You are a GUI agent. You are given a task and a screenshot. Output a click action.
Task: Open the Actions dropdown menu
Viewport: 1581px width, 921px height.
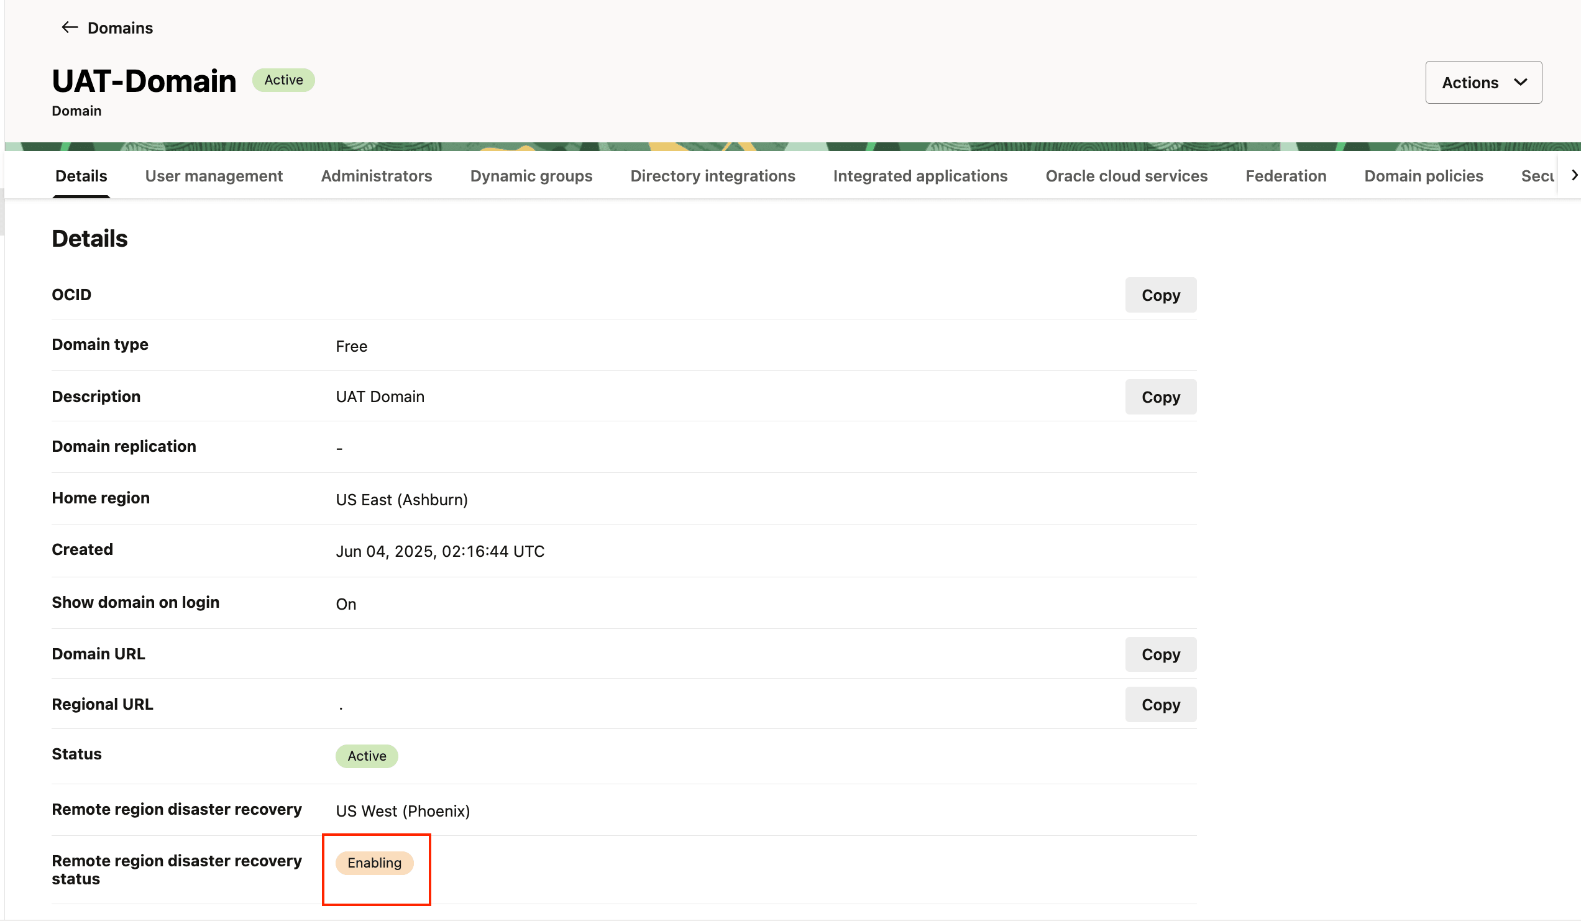click(x=1483, y=82)
